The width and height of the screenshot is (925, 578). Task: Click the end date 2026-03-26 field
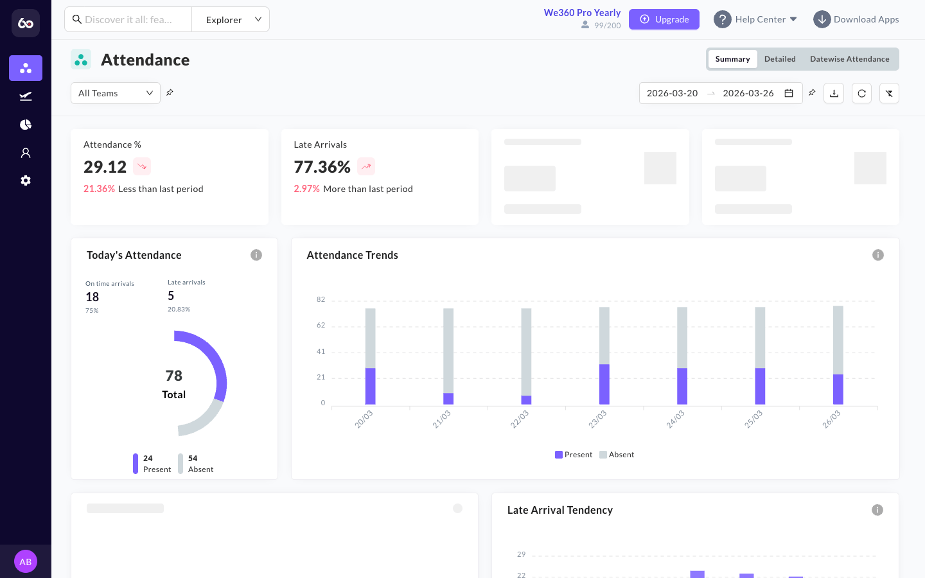pos(748,93)
